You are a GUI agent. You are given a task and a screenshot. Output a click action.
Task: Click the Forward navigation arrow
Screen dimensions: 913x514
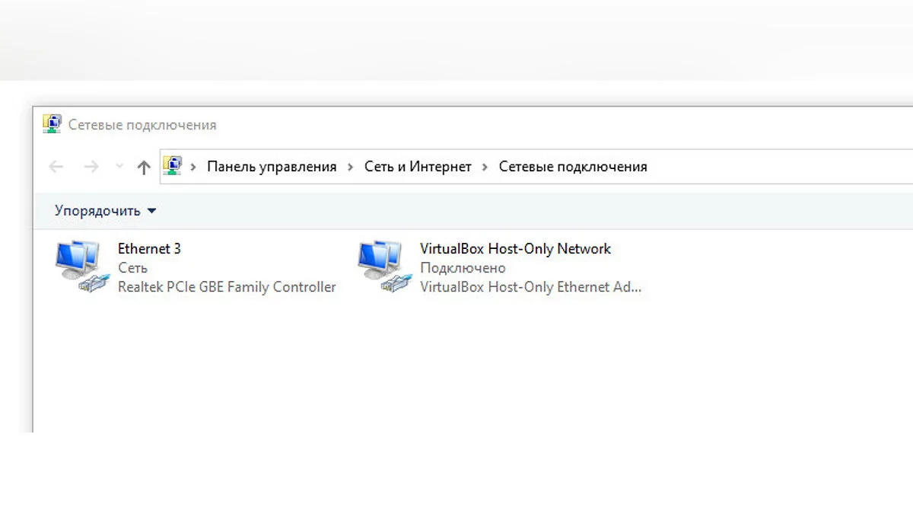91,167
